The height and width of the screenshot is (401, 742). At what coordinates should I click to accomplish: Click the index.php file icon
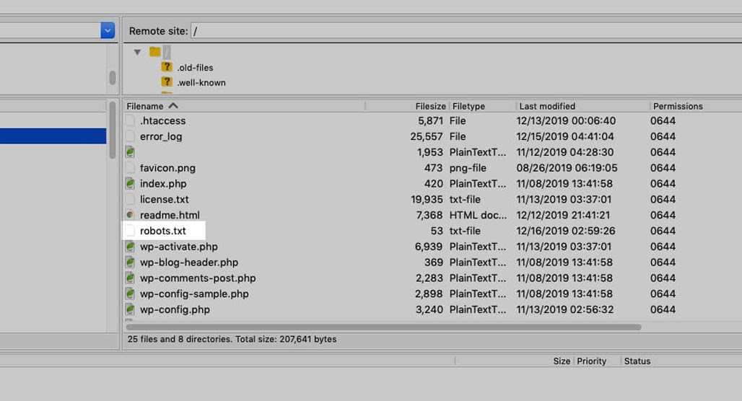[x=130, y=183]
